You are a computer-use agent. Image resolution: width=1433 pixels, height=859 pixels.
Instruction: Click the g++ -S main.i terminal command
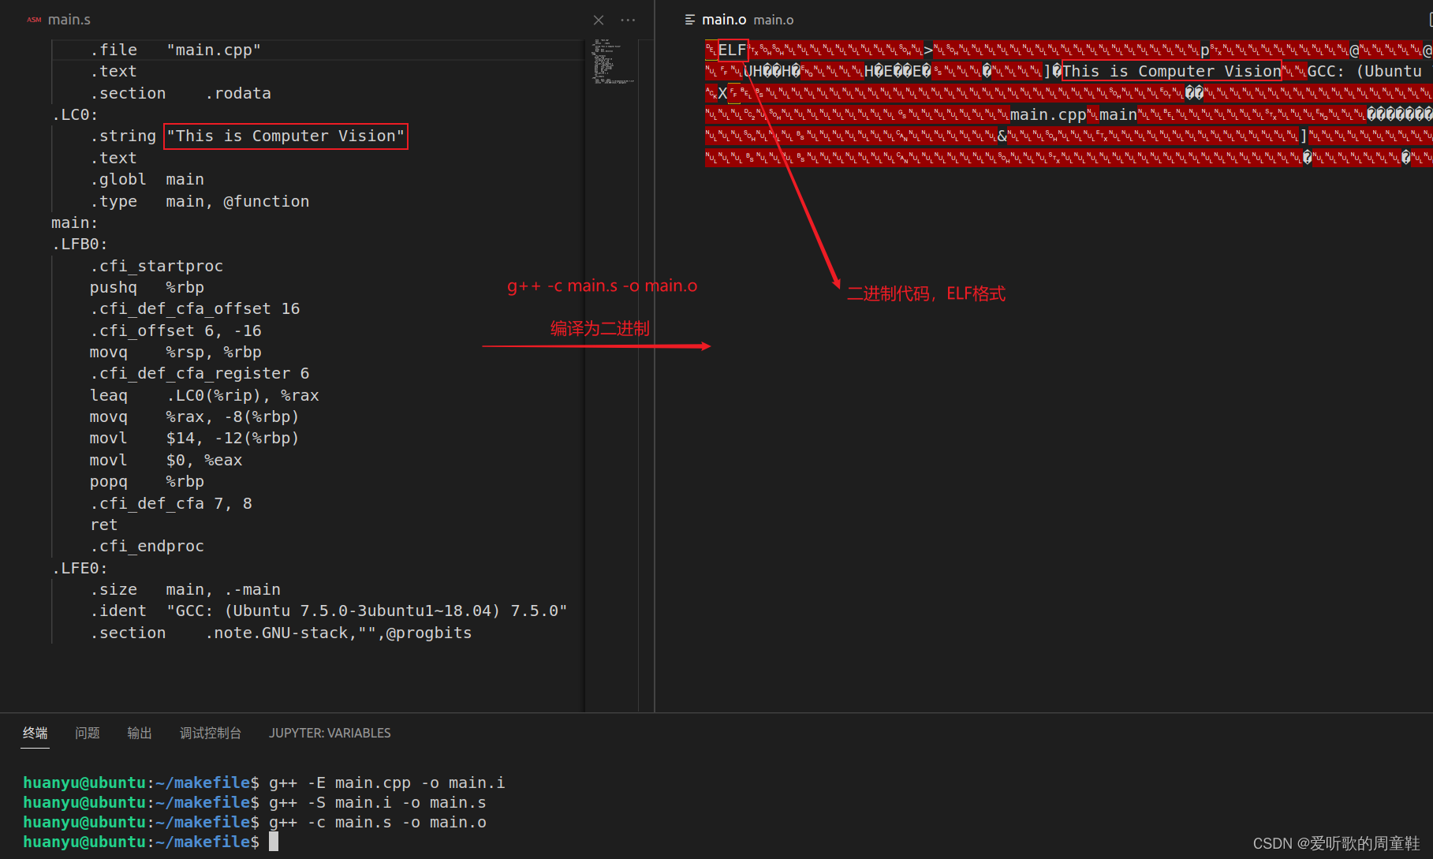coord(377,802)
